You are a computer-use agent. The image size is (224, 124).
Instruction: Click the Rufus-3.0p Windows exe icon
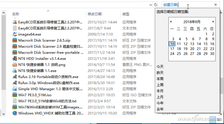click(15, 83)
